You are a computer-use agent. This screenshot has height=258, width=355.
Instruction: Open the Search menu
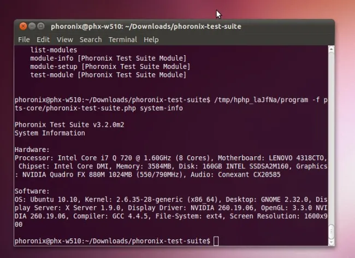[91, 40]
